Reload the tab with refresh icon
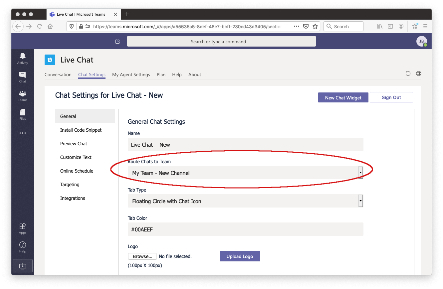Viewport: 443px width, 289px height. tap(408, 73)
